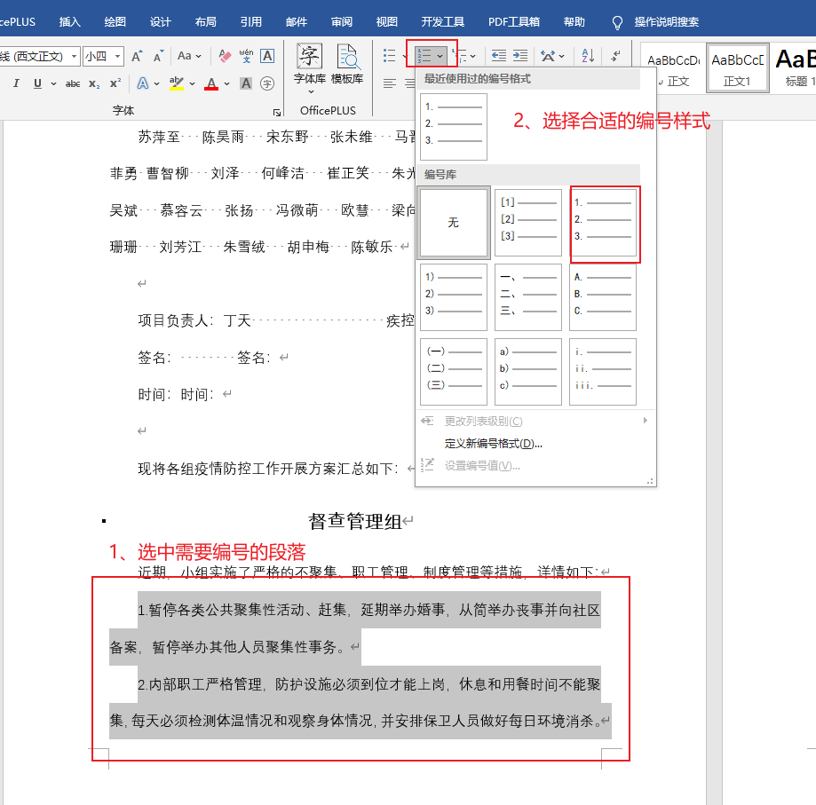
Task: Open the PDF工具箱 ribbon tab
Action: coord(513,22)
